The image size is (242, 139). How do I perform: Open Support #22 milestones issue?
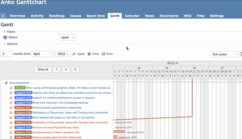tap(64, 98)
